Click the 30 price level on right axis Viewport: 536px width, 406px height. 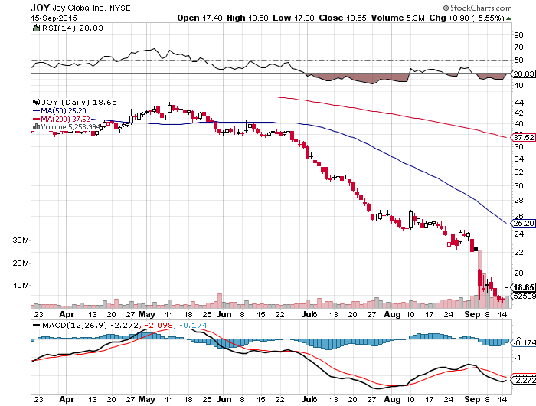518,185
